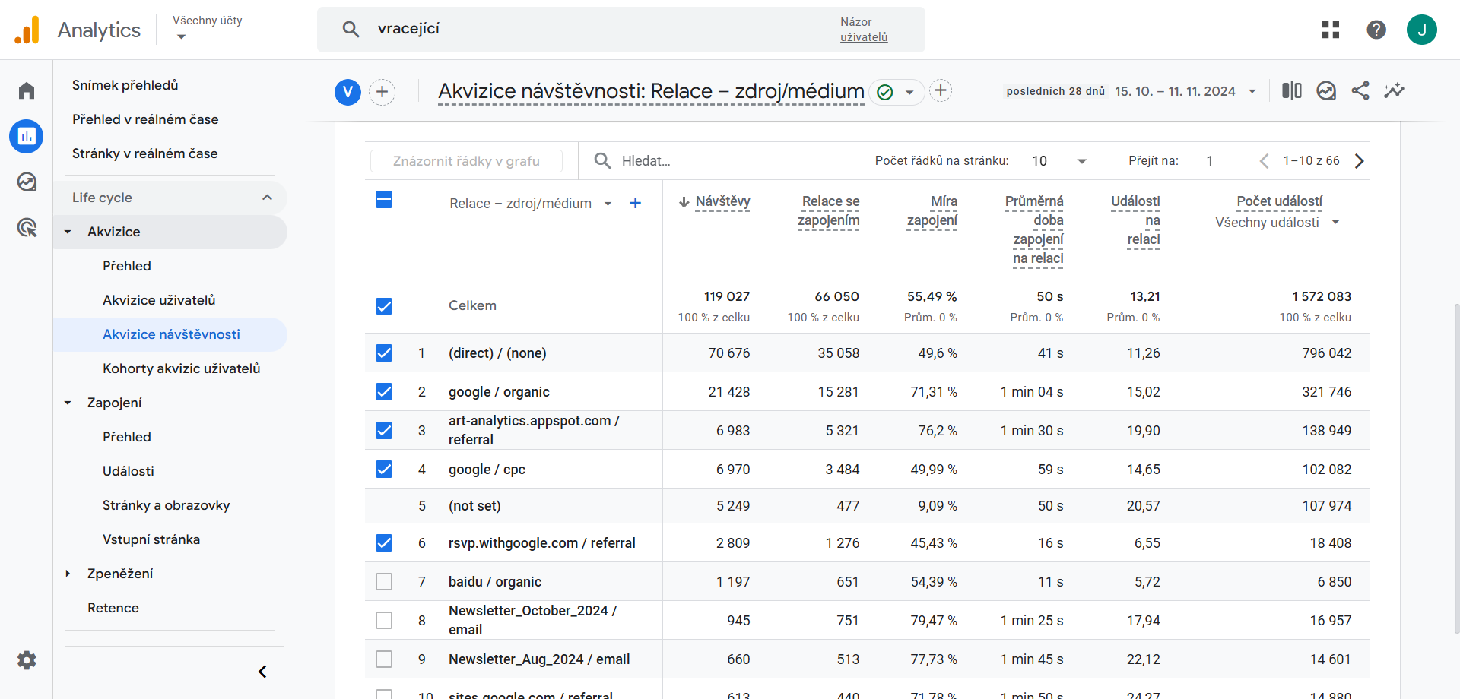Screen dimensions: 1460x699
Task: Click the V segment badge
Action: 348,92
